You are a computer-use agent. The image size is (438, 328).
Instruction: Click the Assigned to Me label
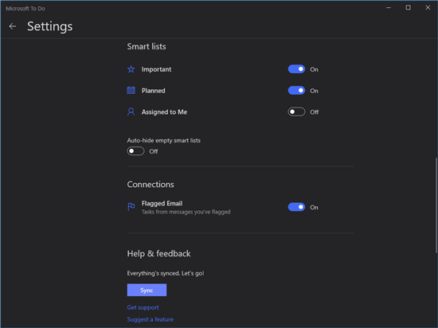164,112
